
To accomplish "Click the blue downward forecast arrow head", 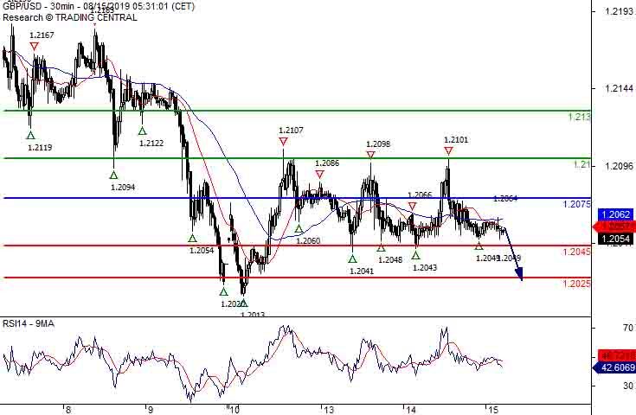I will [519, 274].
